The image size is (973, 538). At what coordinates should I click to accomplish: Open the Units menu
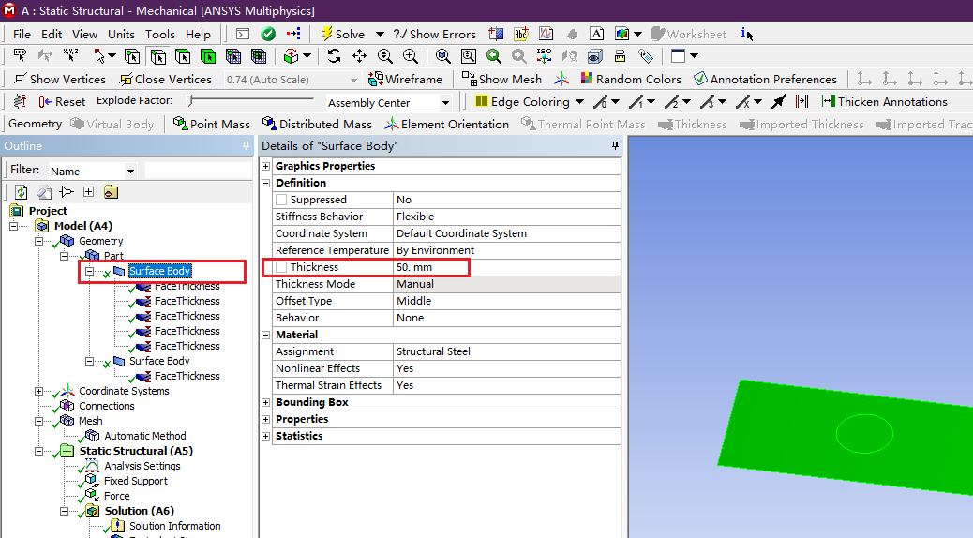coord(121,35)
